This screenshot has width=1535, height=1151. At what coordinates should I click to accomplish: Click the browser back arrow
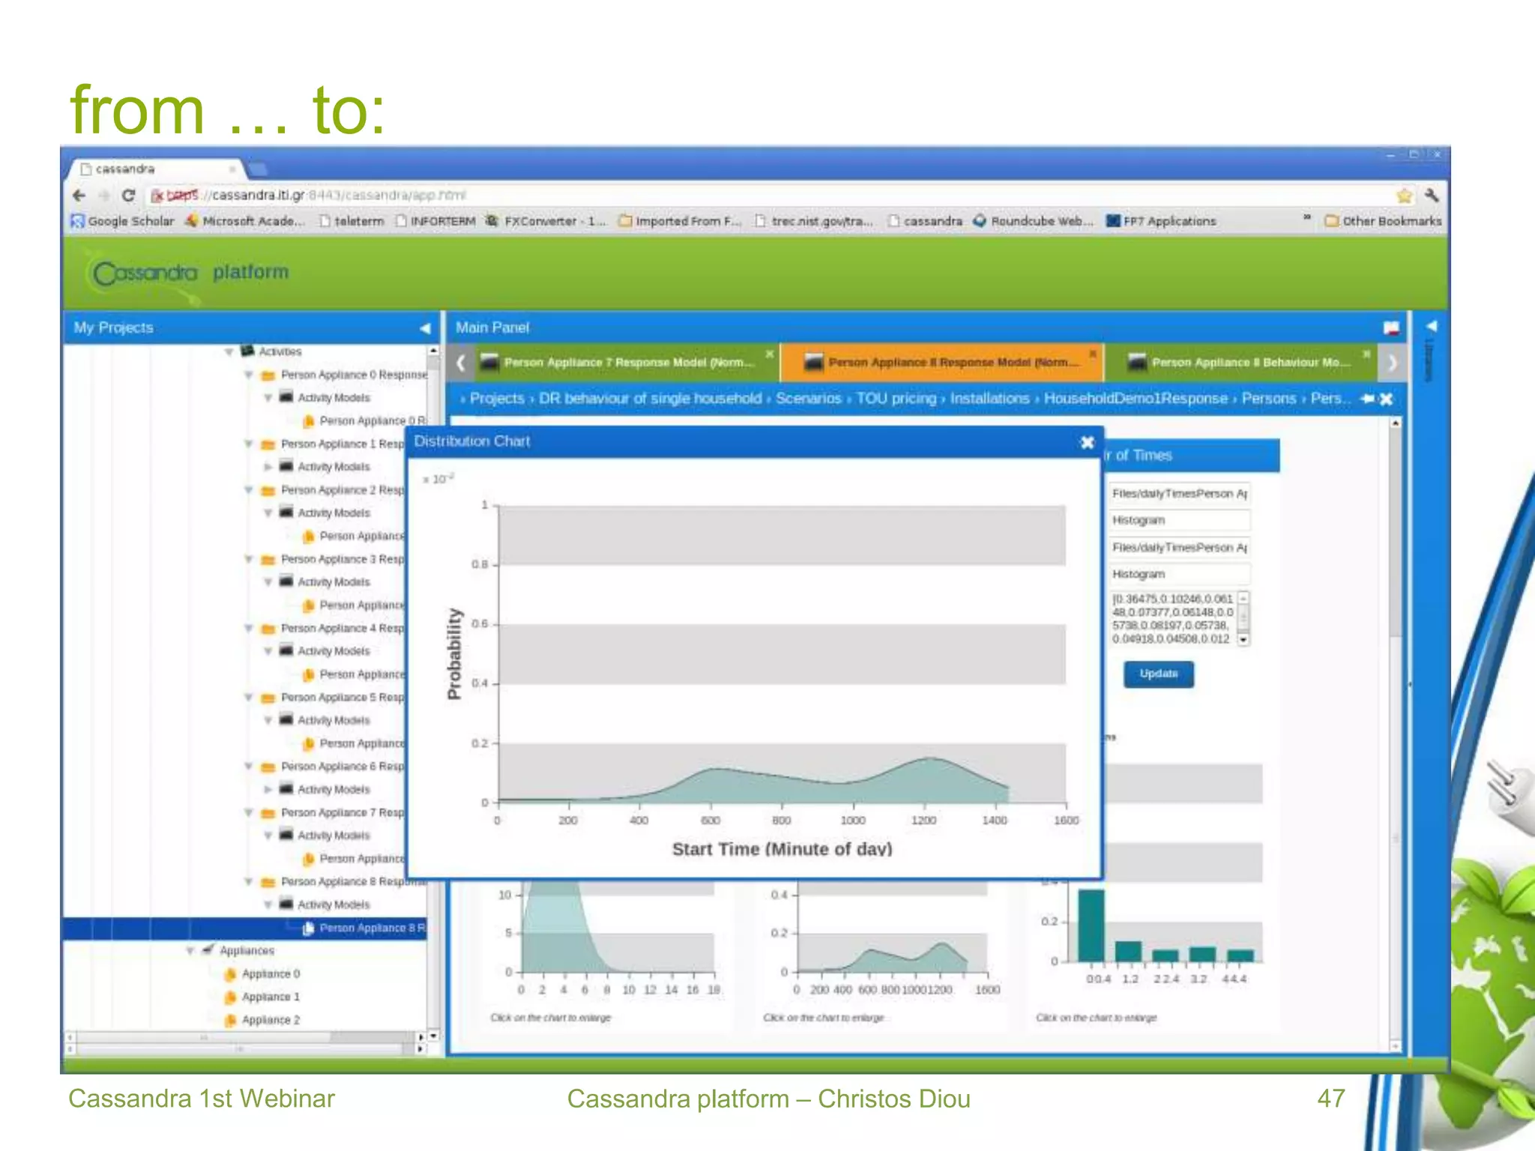pyautogui.click(x=80, y=196)
